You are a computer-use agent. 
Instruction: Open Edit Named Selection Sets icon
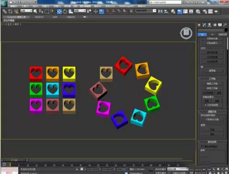click(131, 11)
